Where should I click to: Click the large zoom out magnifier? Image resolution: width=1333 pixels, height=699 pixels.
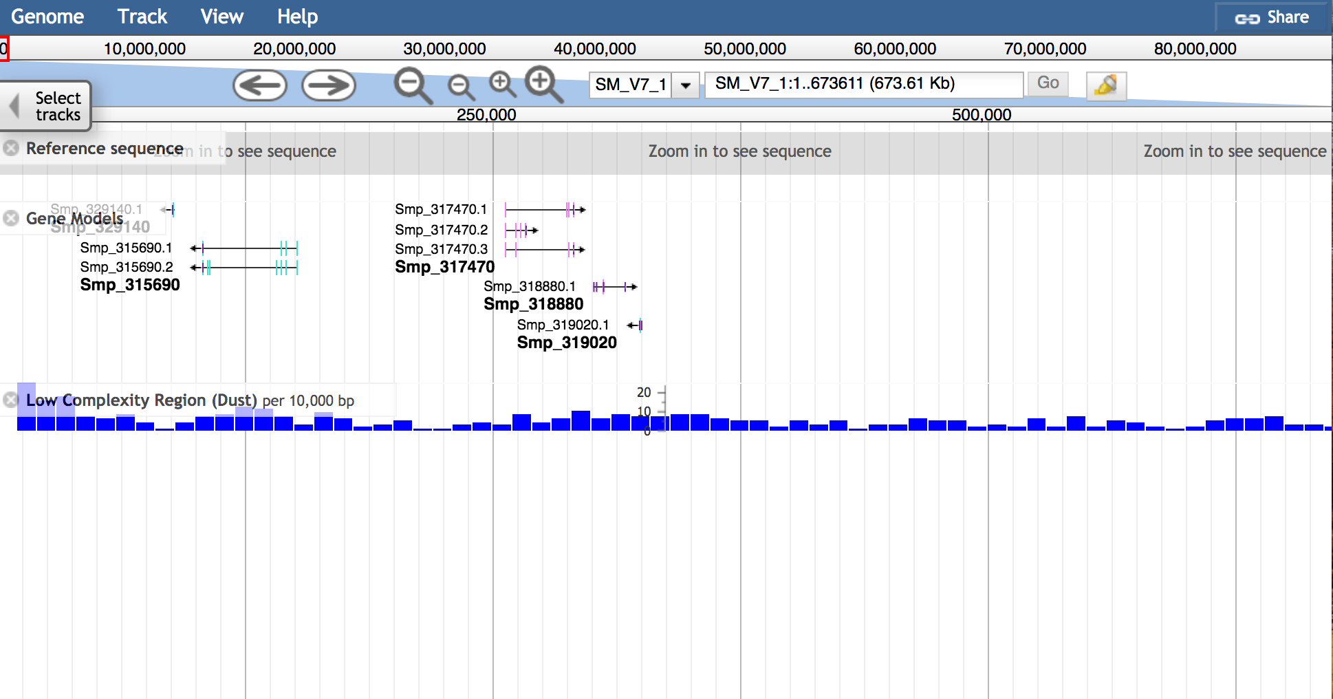(x=412, y=86)
